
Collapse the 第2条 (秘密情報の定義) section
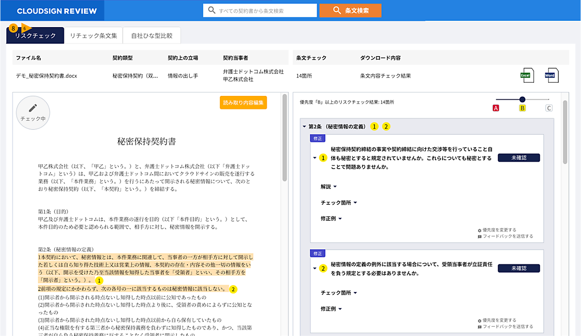305,127
